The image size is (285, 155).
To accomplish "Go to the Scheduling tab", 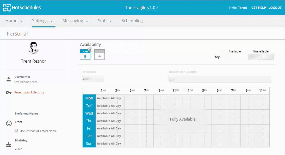I will point(132,21).
